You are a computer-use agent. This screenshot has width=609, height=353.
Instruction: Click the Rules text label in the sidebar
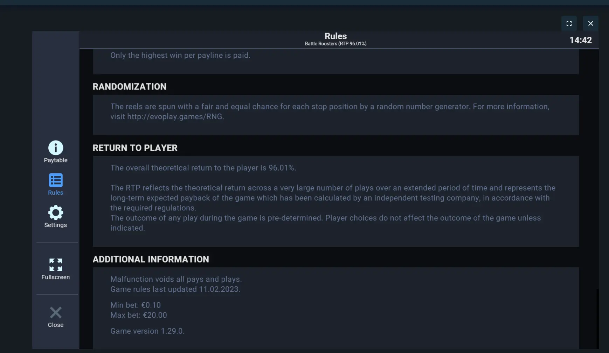(x=56, y=193)
